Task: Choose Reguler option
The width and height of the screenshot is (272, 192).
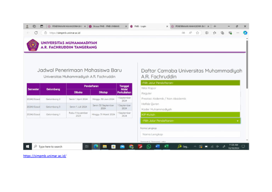Action: pos(190,94)
